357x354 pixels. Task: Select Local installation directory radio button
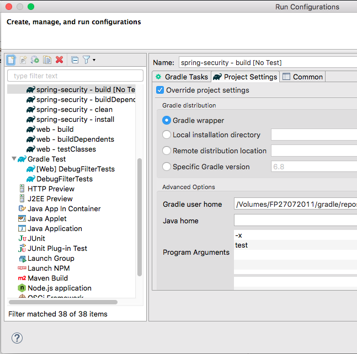167,135
